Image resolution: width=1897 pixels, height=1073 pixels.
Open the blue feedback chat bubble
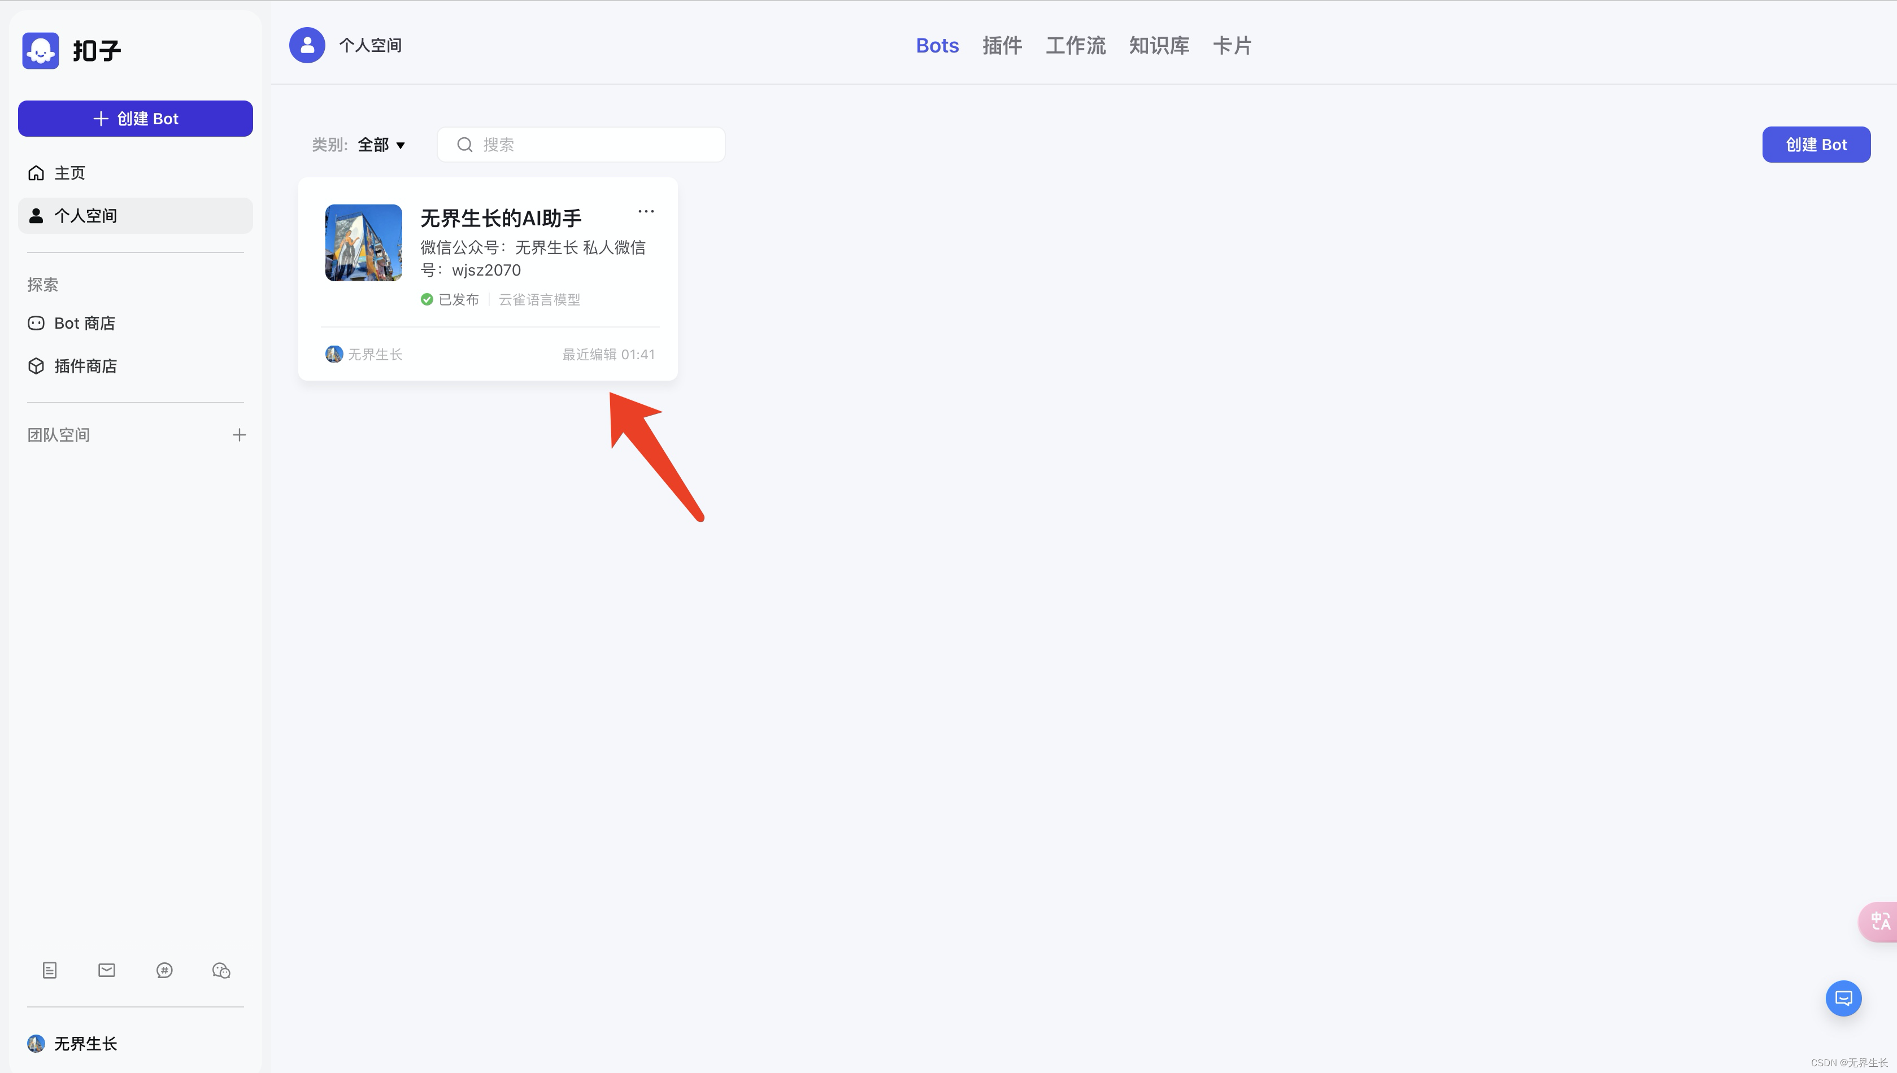(1843, 998)
